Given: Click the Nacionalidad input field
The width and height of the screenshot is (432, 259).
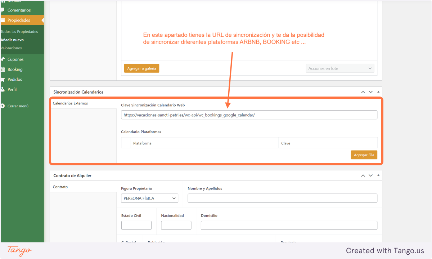Looking at the screenshot, I should coord(176,225).
